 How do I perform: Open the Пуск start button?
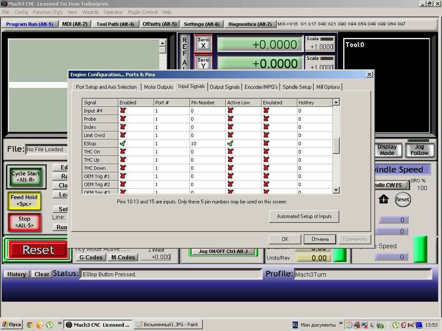click(12, 325)
